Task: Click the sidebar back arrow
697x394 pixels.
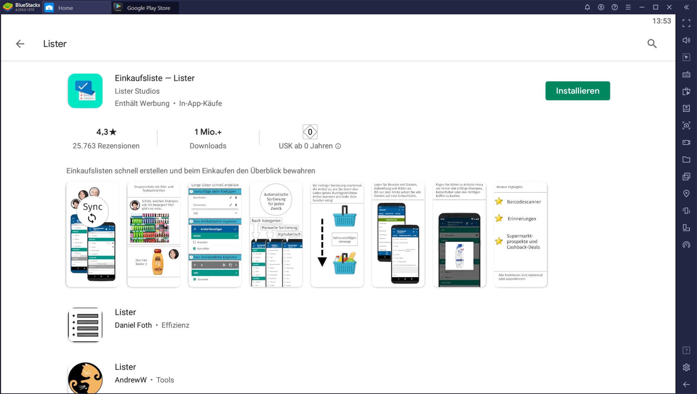Action: (x=686, y=384)
